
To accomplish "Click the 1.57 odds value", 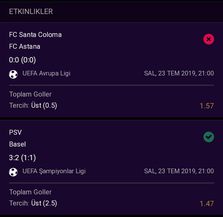I will 207,106.
